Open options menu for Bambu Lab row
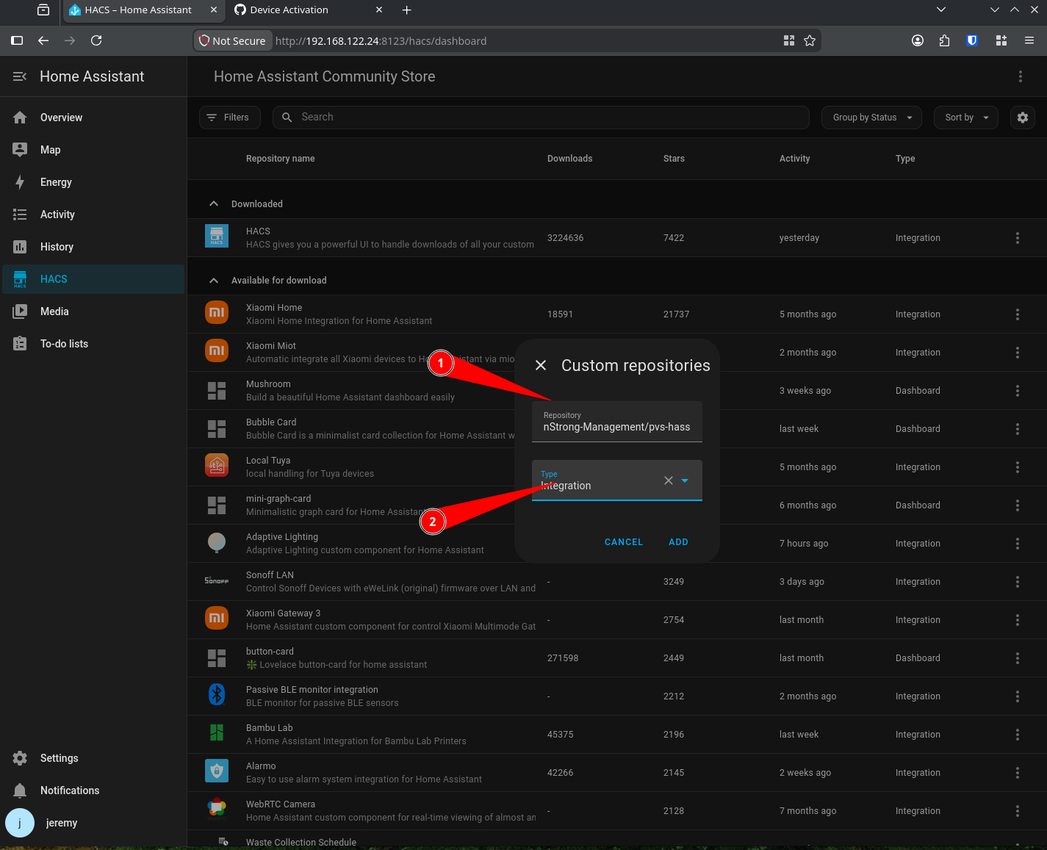This screenshot has width=1047, height=850. point(1018,735)
